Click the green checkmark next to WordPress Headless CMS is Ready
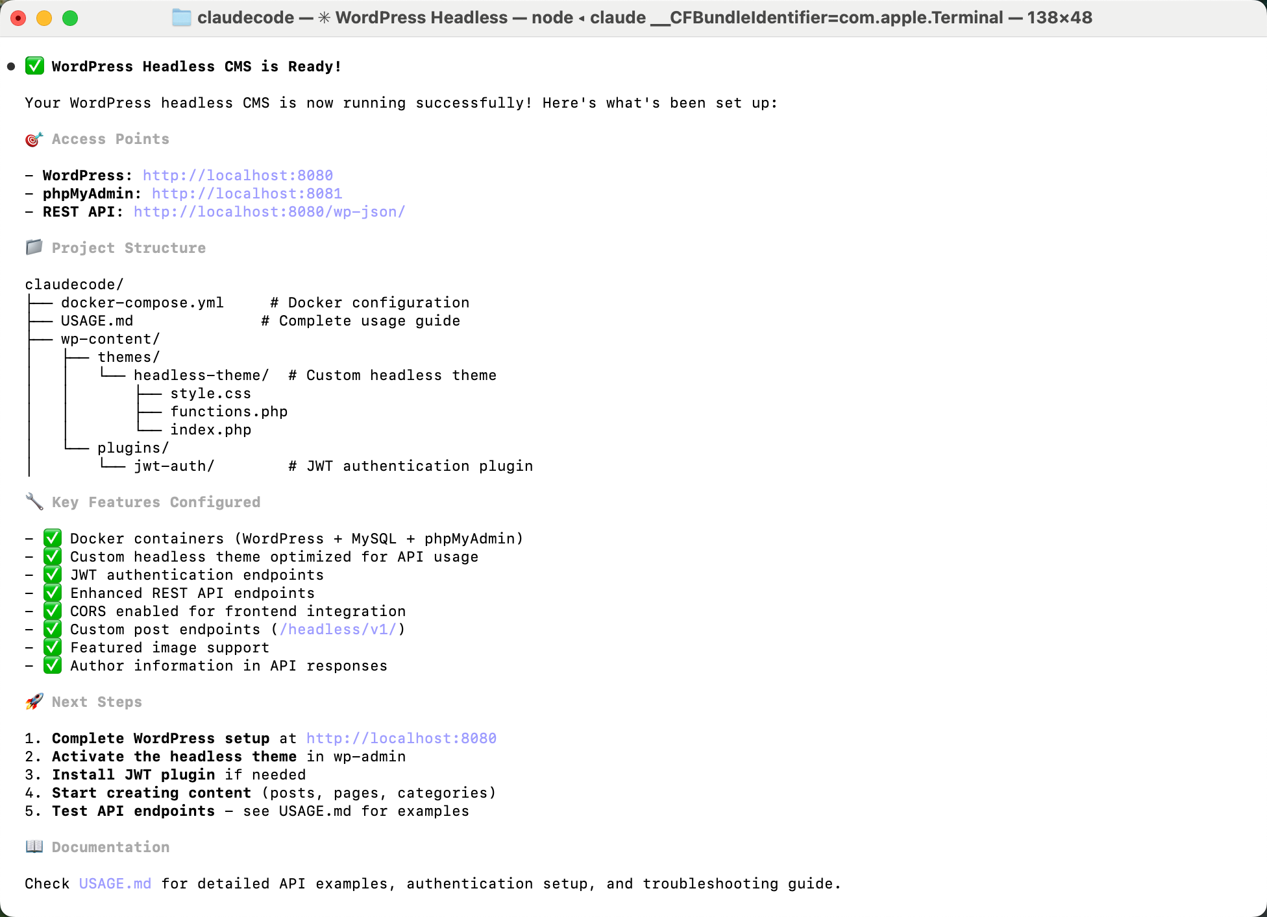Image resolution: width=1267 pixels, height=917 pixels. (34, 66)
